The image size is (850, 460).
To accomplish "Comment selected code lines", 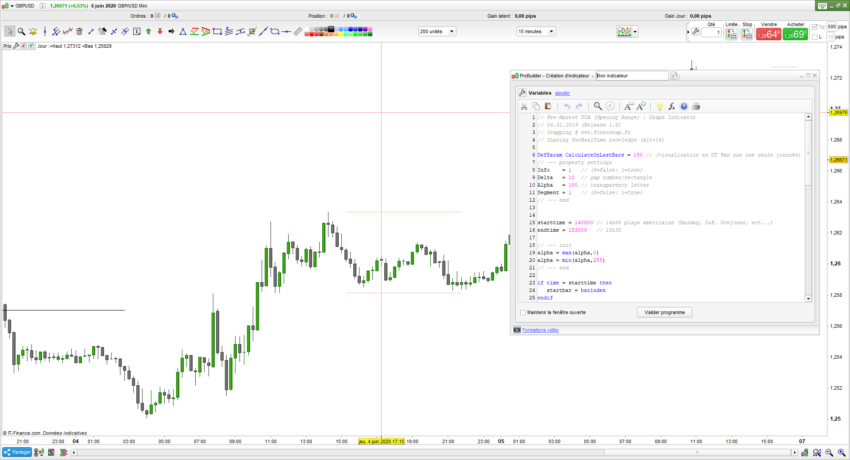I will click(x=610, y=106).
